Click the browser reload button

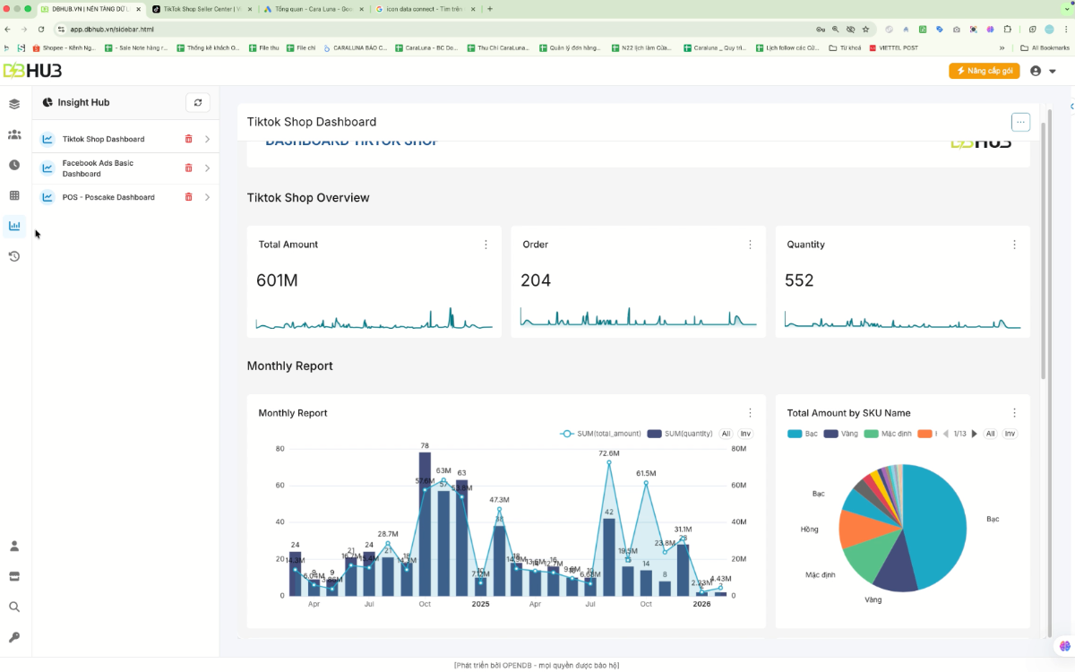point(41,29)
